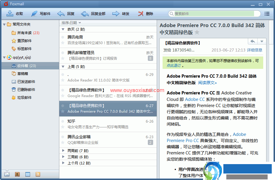The width and height of the screenshot is (275, 180).
Task: Expand the 两周前 (7 封) group
Action: point(63,151)
